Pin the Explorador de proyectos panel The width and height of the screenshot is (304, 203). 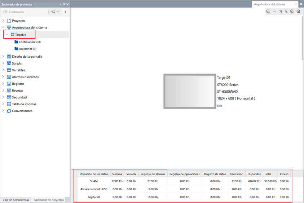[x=64, y=4]
